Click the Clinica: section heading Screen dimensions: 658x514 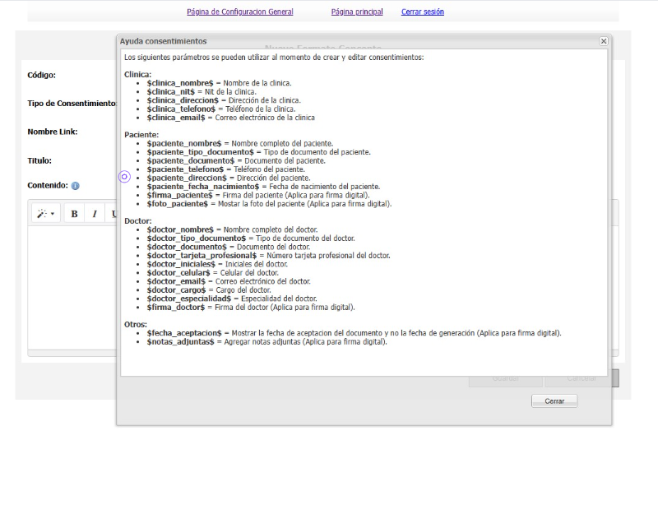[x=137, y=75]
